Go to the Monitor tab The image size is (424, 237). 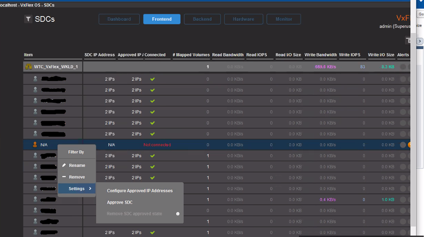click(x=284, y=19)
